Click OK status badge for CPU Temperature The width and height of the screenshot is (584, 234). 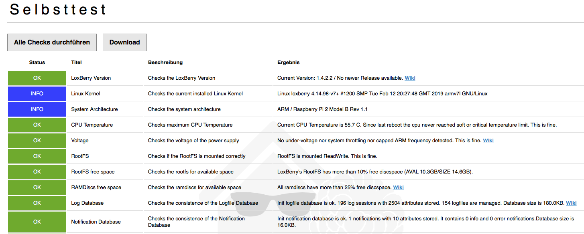tap(37, 125)
